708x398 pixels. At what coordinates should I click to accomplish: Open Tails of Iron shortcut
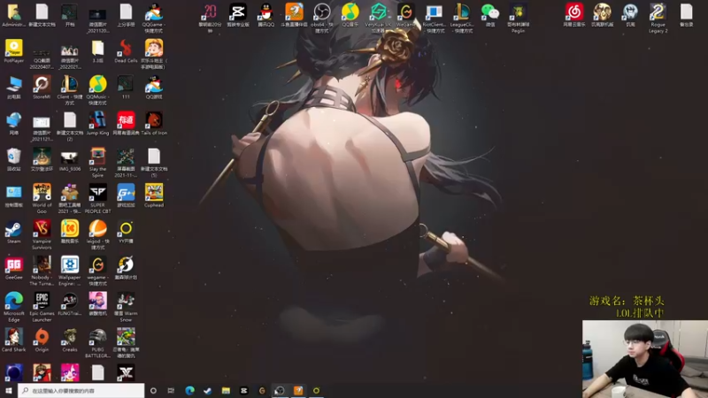coord(154,124)
